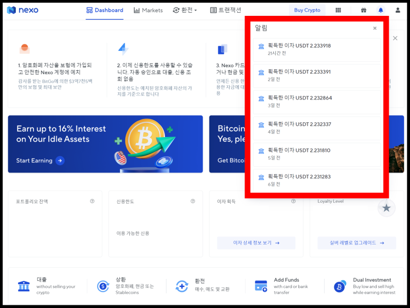Open the Earn up to 16% Interest banner
The width and height of the screenshot is (410, 308).
click(x=106, y=144)
